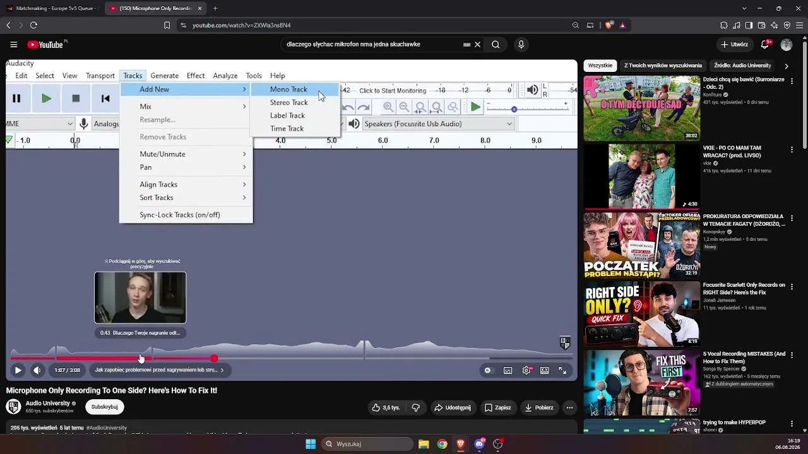
Task: Go to YouTube home via the logo
Action: tap(45, 45)
